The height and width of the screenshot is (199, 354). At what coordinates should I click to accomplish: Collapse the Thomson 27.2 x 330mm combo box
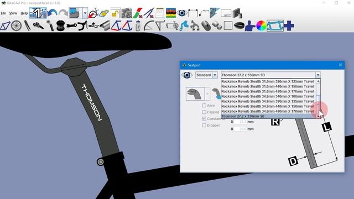(x=318, y=75)
